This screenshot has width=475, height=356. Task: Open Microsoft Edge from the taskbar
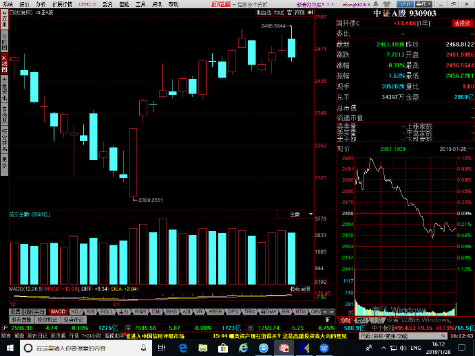coord(182,348)
